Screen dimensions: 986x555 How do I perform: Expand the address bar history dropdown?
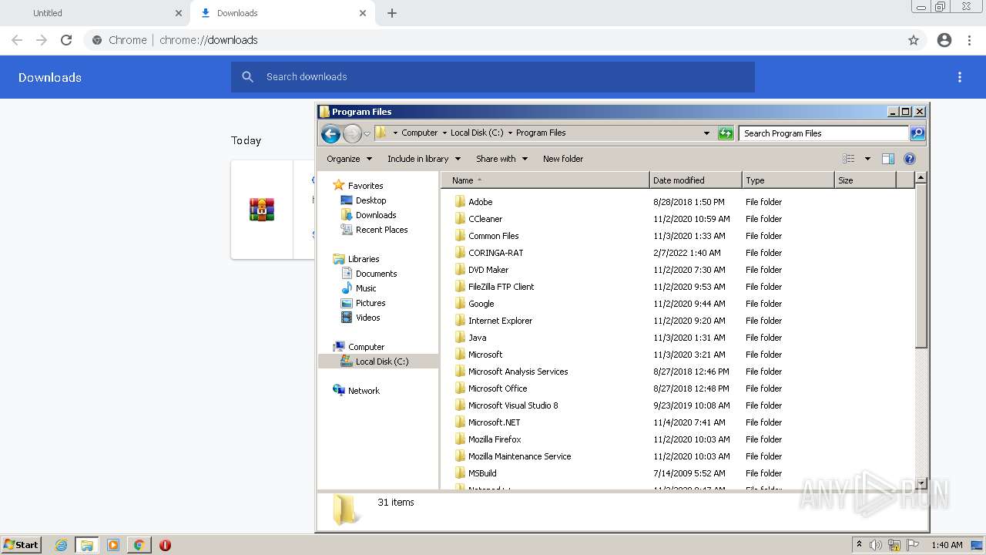706,133
